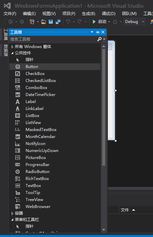Click the Redo arrow icon
This screenshot has width=153, height=237.
(x=80, y=22)
